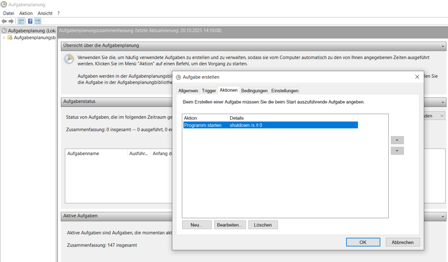
Task: Switch to the Trigger tab
Action: coord(208,90)
